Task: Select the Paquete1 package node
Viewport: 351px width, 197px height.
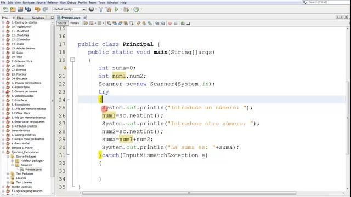Action: pyautogui.click(x=26, y=165)
